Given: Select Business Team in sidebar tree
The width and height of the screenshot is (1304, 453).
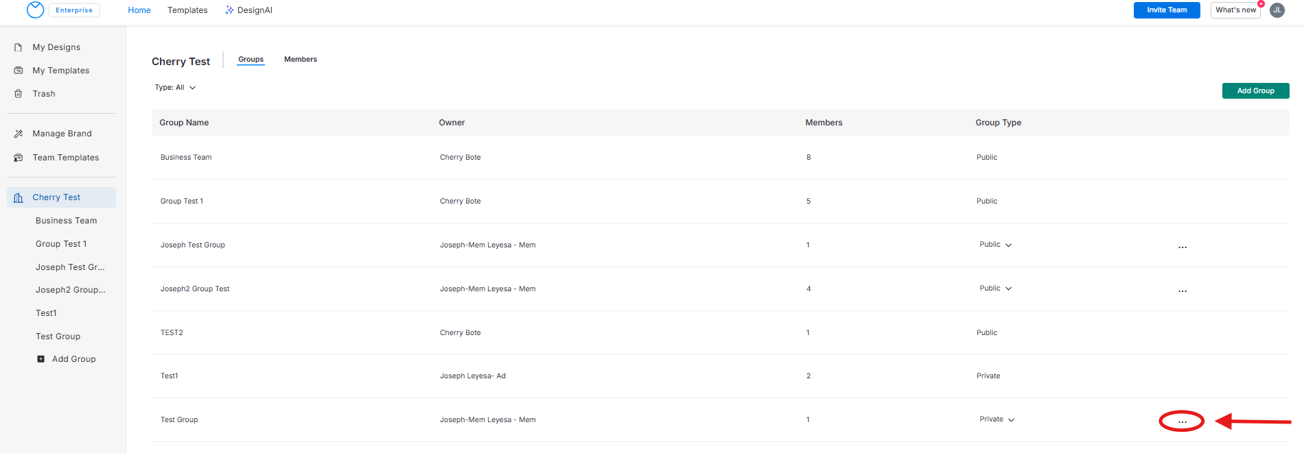Looking at the screenshot, I should (66, 221).
